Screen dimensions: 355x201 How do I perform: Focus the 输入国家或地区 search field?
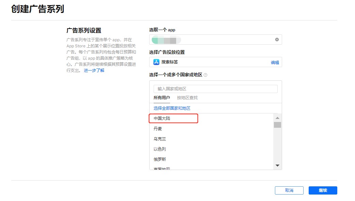tap(216, 89)
